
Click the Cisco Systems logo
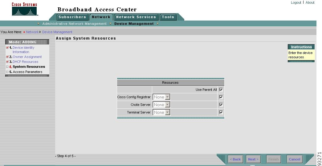pos(25,9)
